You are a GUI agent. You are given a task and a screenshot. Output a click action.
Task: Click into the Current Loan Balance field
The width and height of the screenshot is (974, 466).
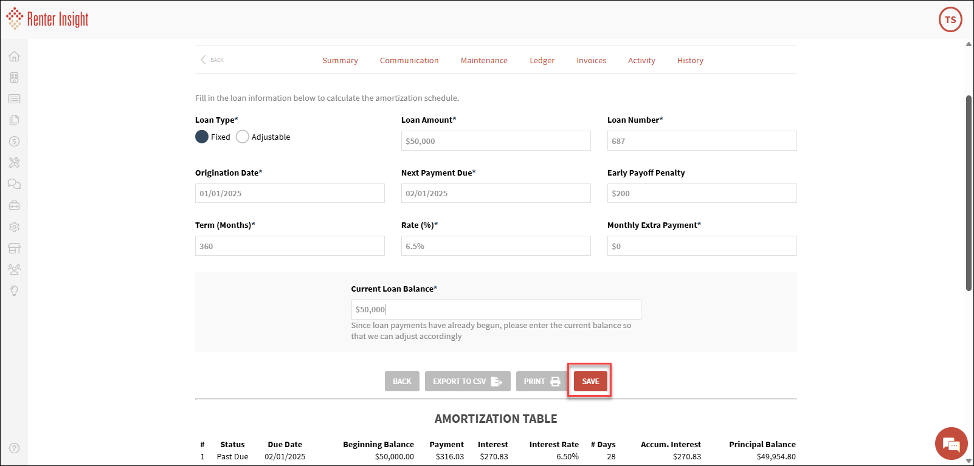(x=496, y=310)
